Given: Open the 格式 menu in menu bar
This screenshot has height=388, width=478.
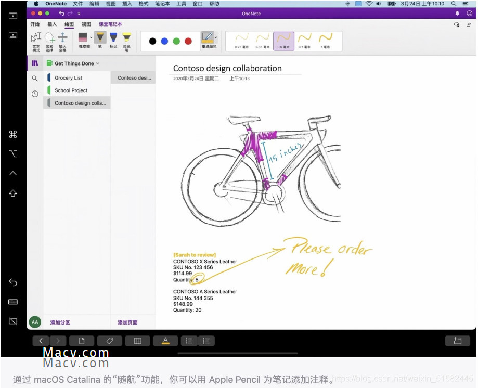Looking at the screenshot, I should 144,4.
